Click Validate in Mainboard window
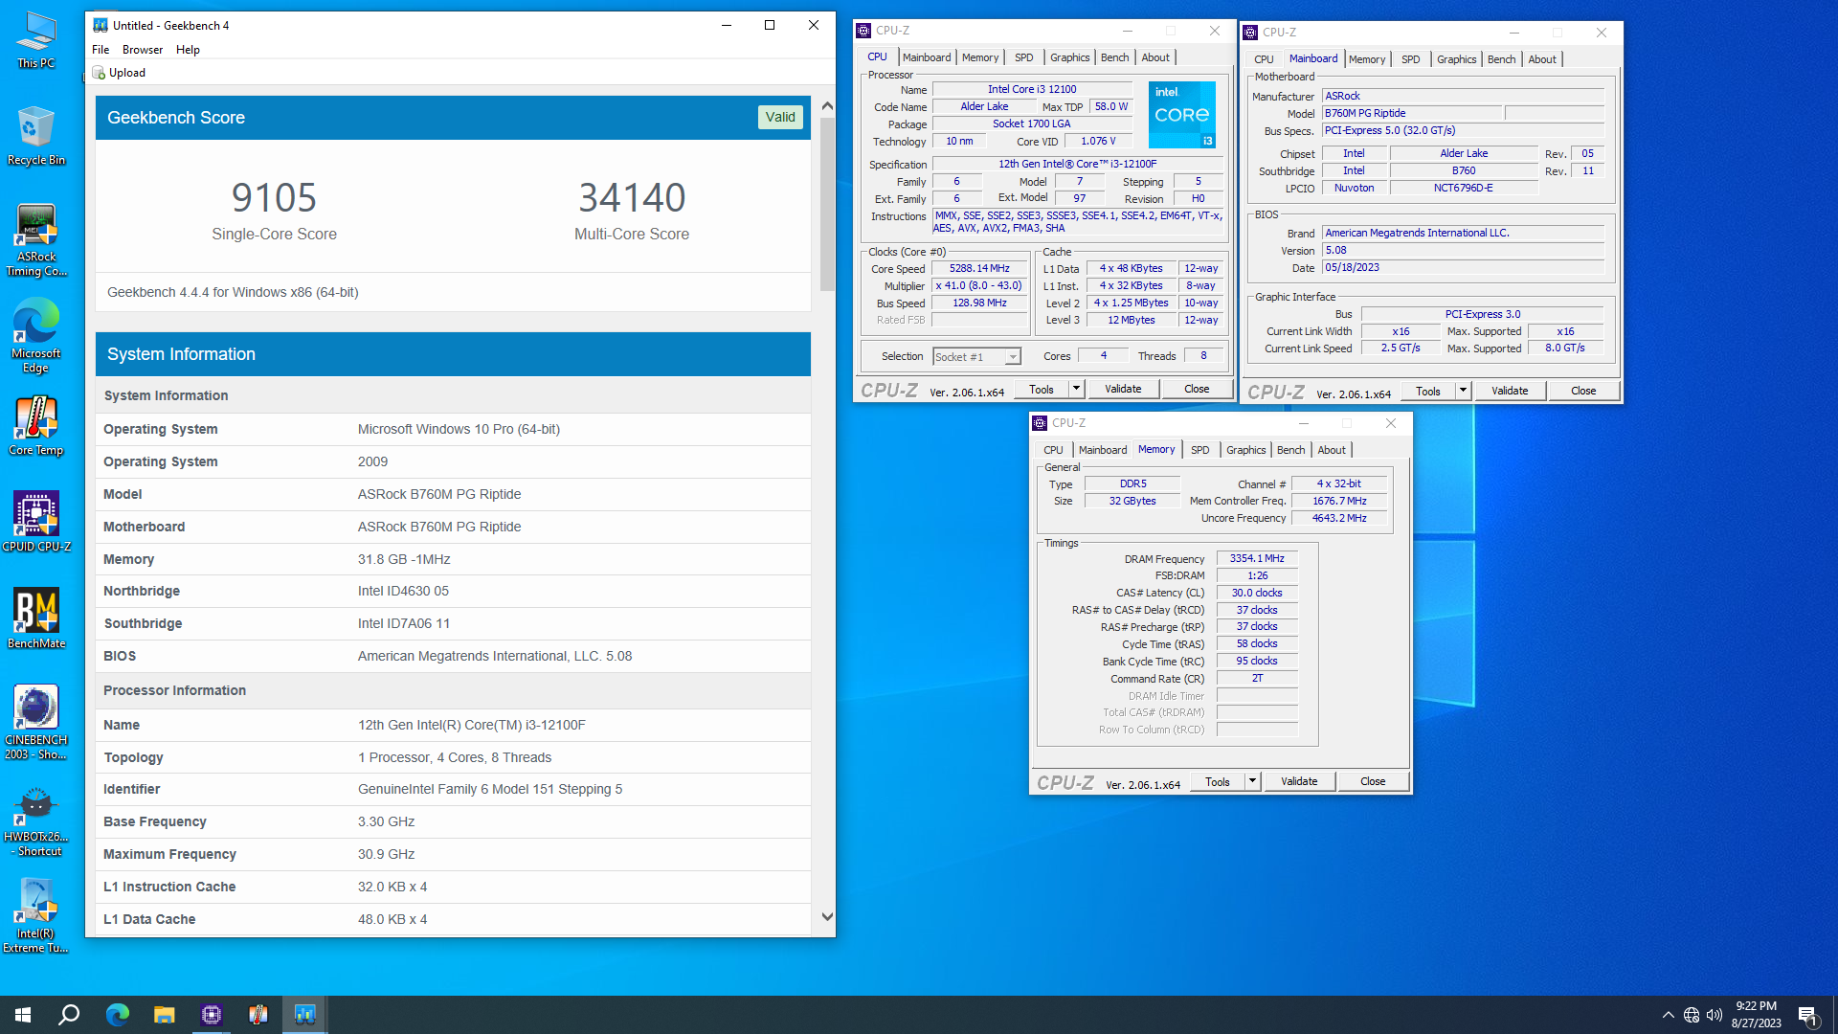 pos(1510,391)
